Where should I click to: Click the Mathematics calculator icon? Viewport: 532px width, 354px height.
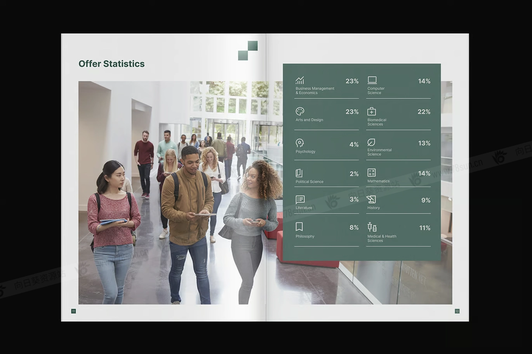pos(372,173)
